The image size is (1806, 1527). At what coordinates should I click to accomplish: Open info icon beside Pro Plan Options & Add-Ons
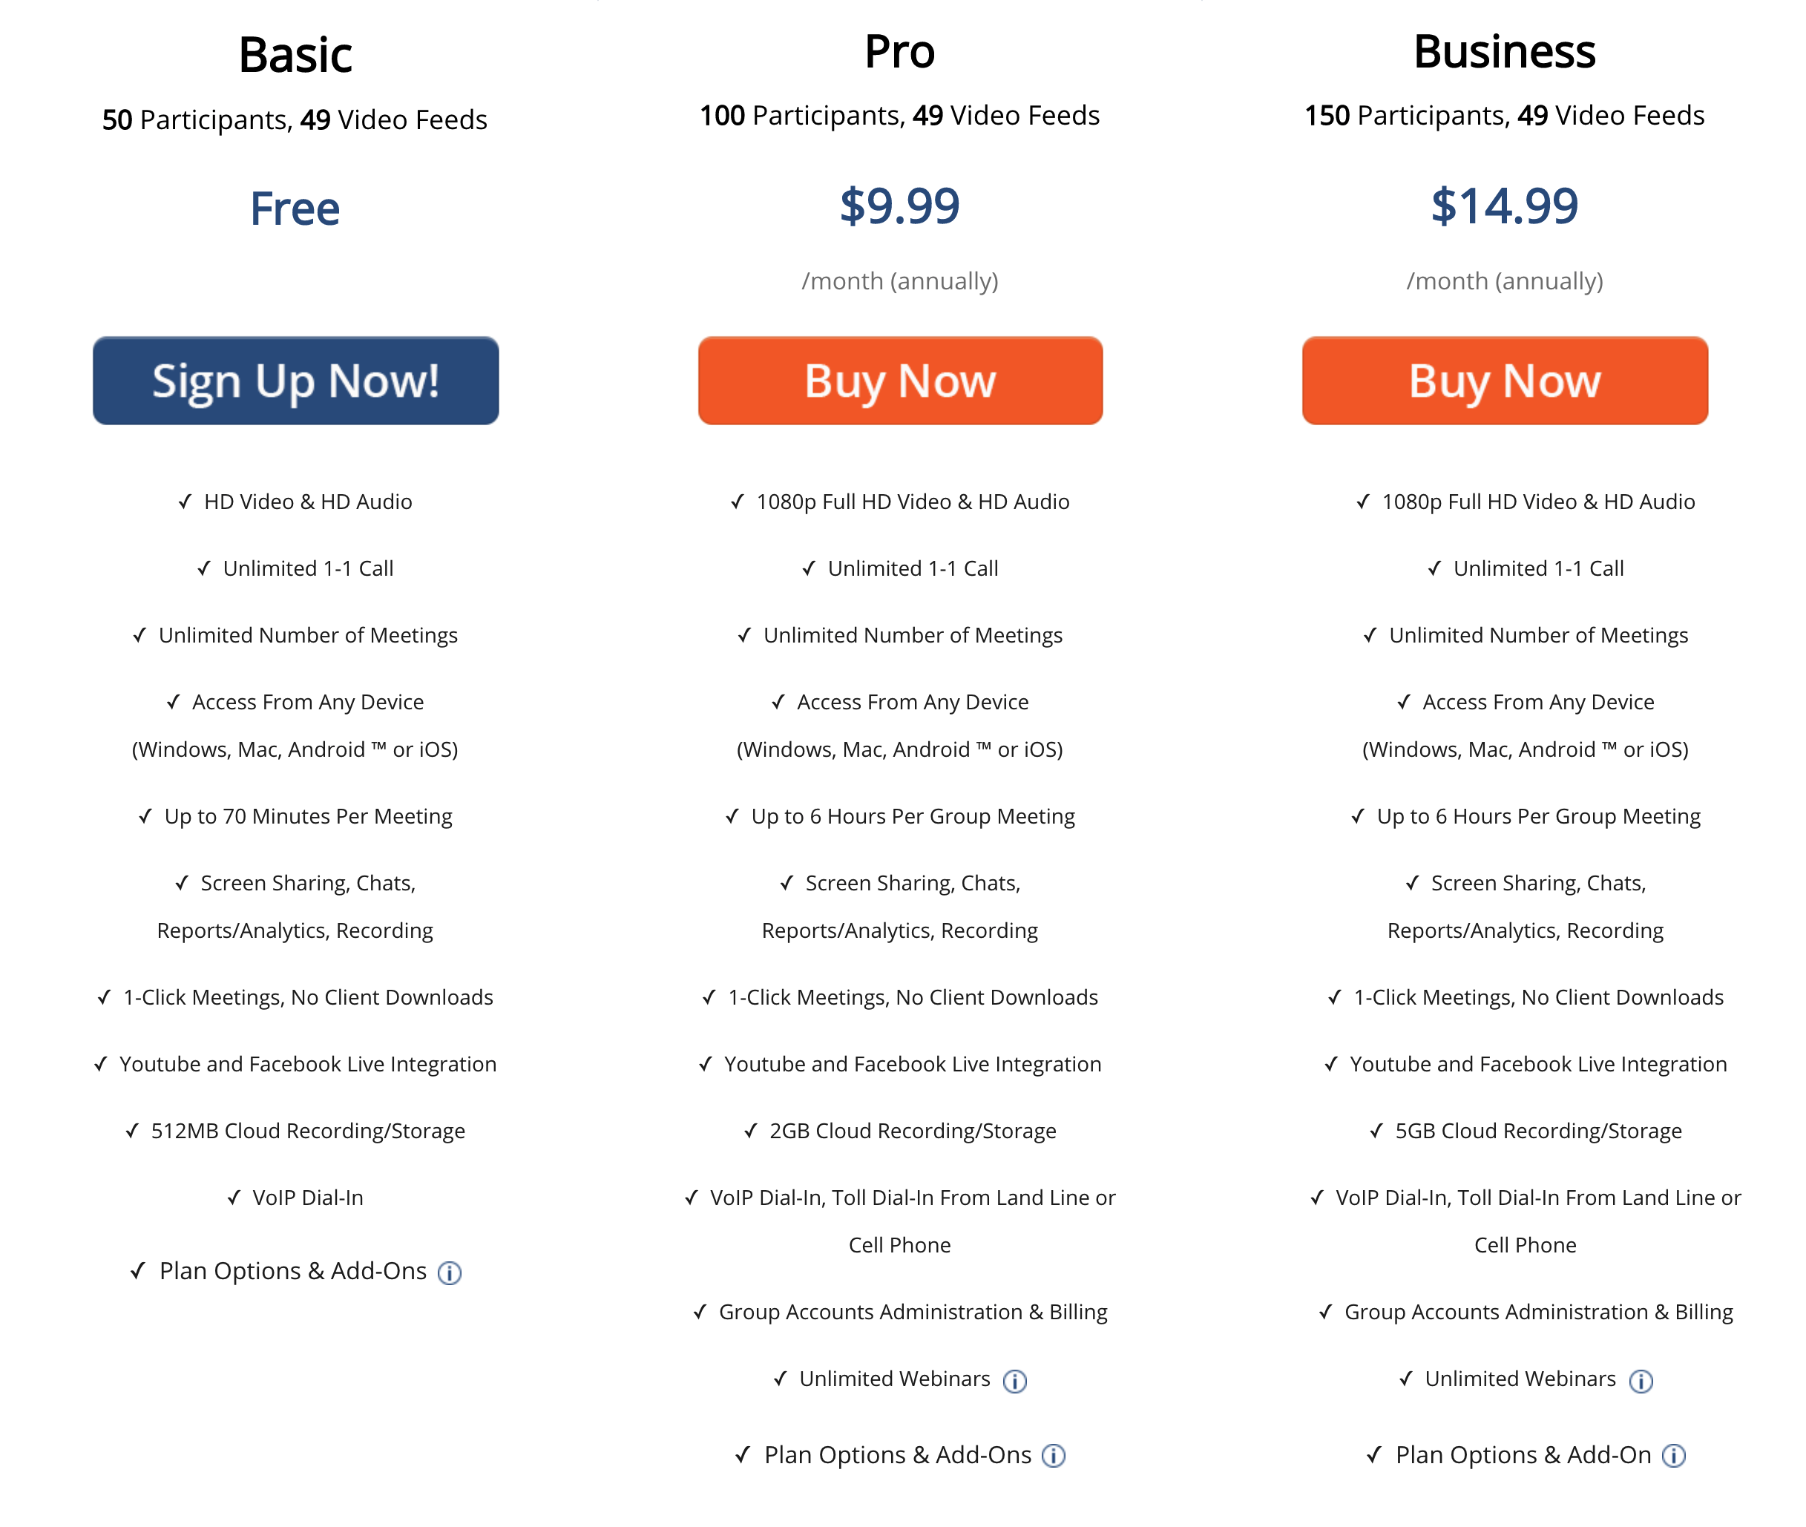pyautogui.click(x=1054, y=1456)
